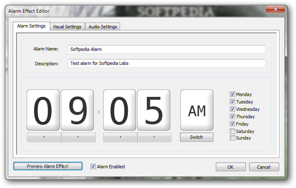Click the Switch button for AM/PM

197,137
